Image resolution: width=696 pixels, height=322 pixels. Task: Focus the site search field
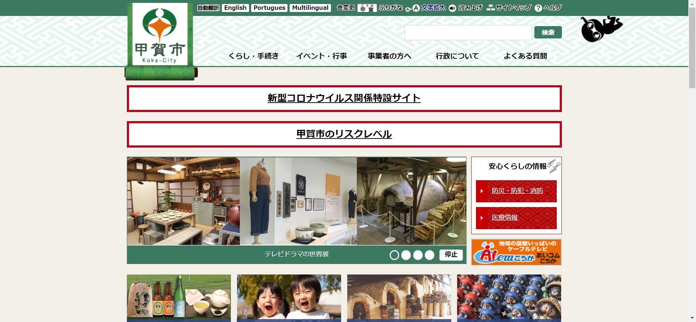coord(468,33)
